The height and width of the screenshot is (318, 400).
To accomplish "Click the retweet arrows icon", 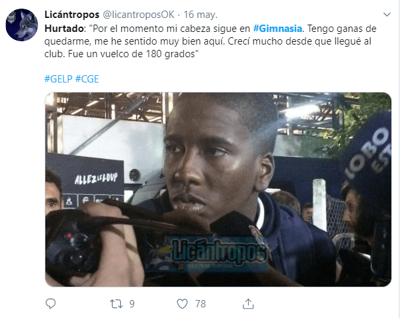I will coord(116,304).
